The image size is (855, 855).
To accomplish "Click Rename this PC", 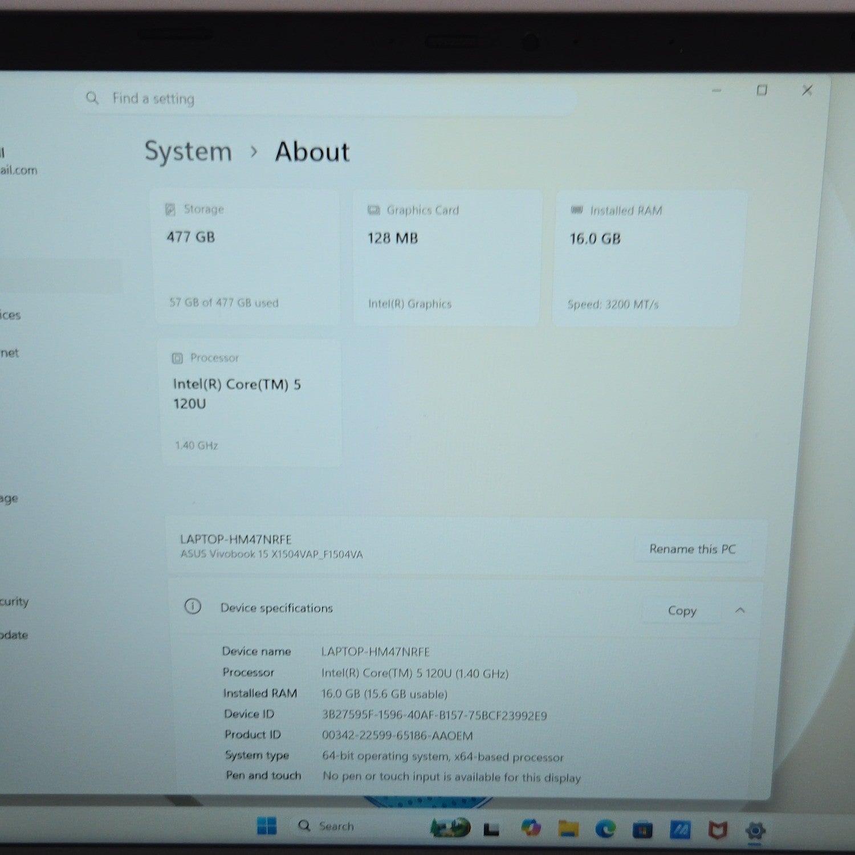I will coord(693,549).
